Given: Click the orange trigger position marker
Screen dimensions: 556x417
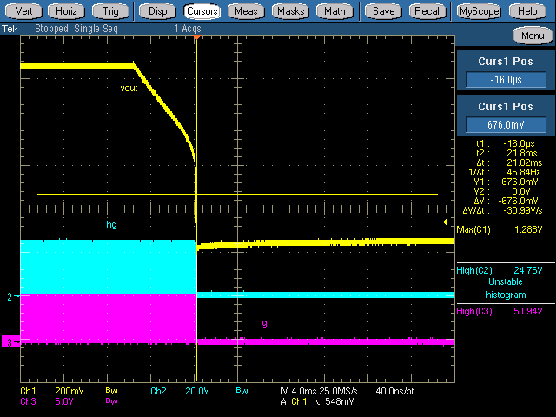Looking at the screenshot, I should pos(197,37).
